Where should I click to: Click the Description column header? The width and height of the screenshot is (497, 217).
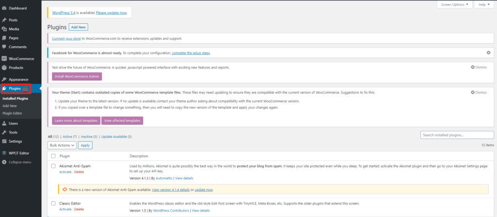tap(139, 156)
